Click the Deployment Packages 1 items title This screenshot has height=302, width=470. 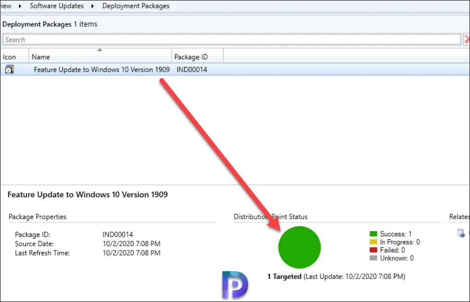(x=50, y=24)
